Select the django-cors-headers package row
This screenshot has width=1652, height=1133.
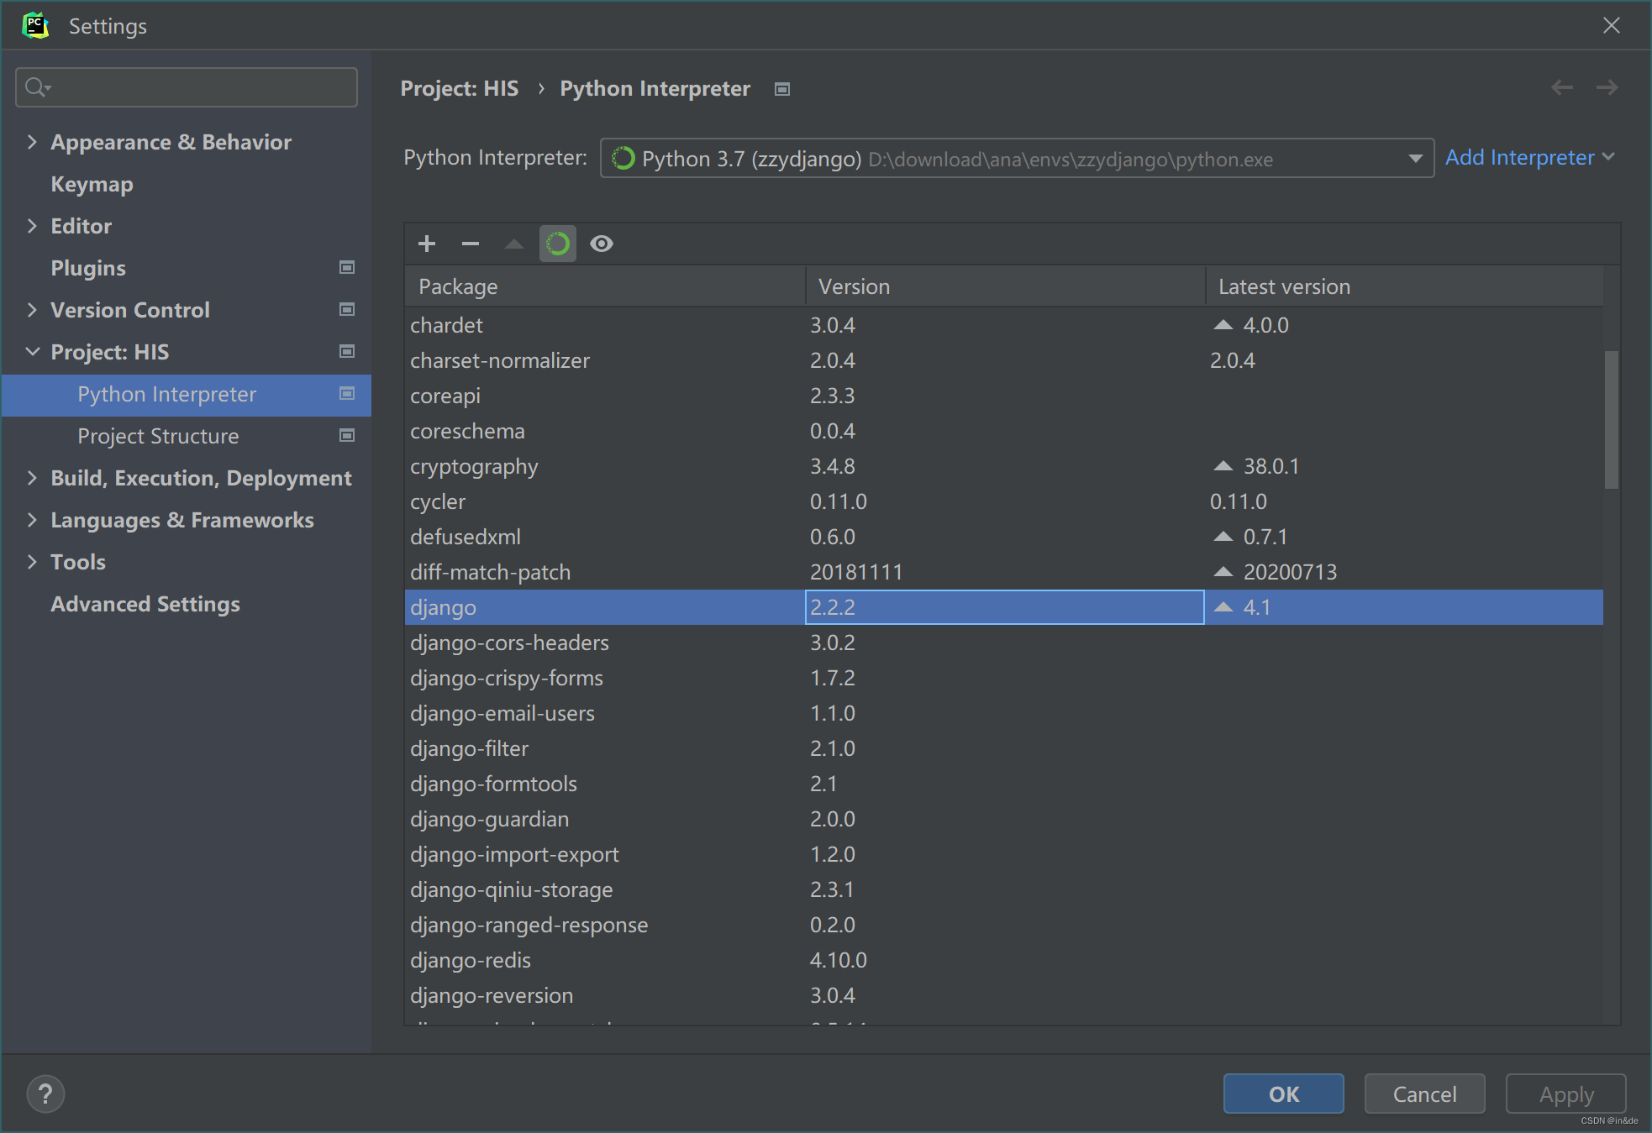click(x=1004, y=643)
